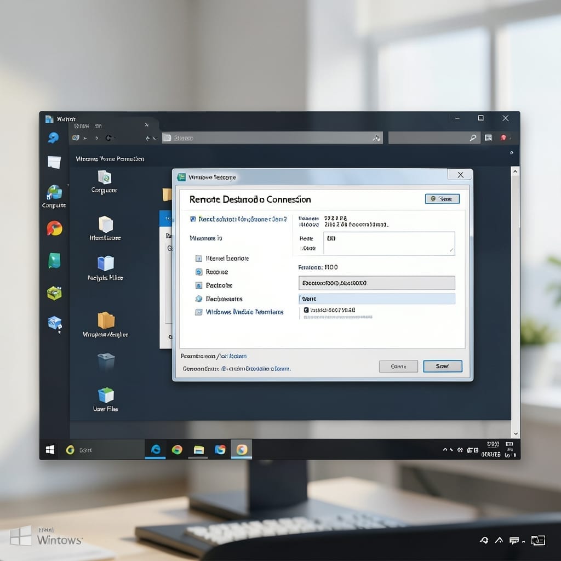Click the gray left button at dialog bottom
The height and width of the screenshot is (561, 561).
coord(398,367)
